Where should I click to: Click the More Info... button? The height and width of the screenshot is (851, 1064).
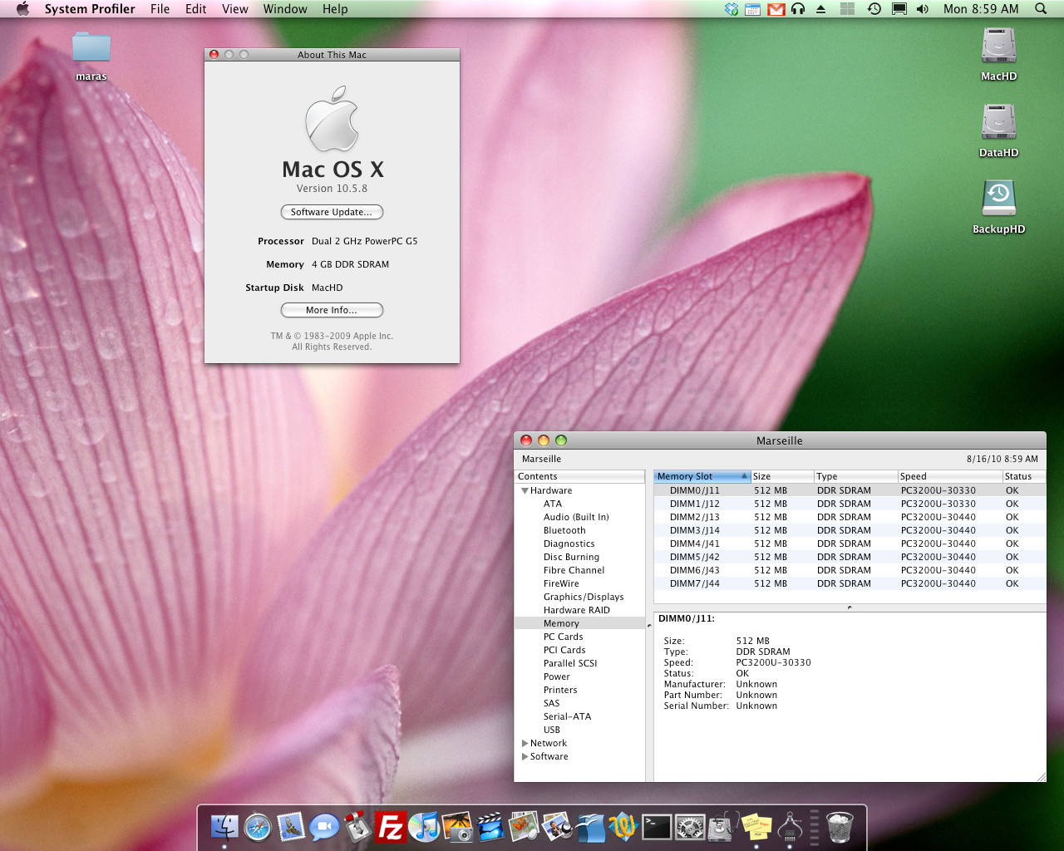(x=332, y=310)
